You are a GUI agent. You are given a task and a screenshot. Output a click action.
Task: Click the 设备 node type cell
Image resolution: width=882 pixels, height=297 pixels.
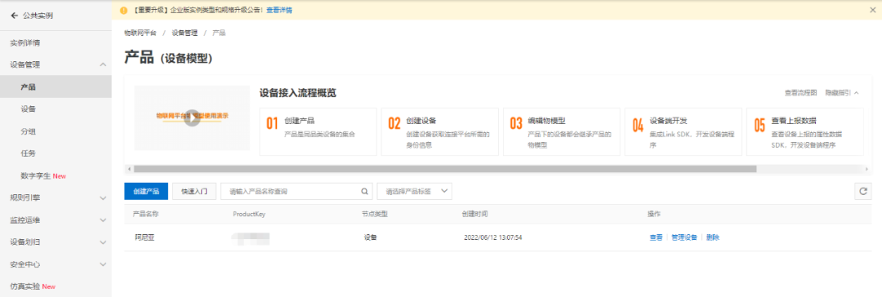pyautogui.click(x=370, y=237)
